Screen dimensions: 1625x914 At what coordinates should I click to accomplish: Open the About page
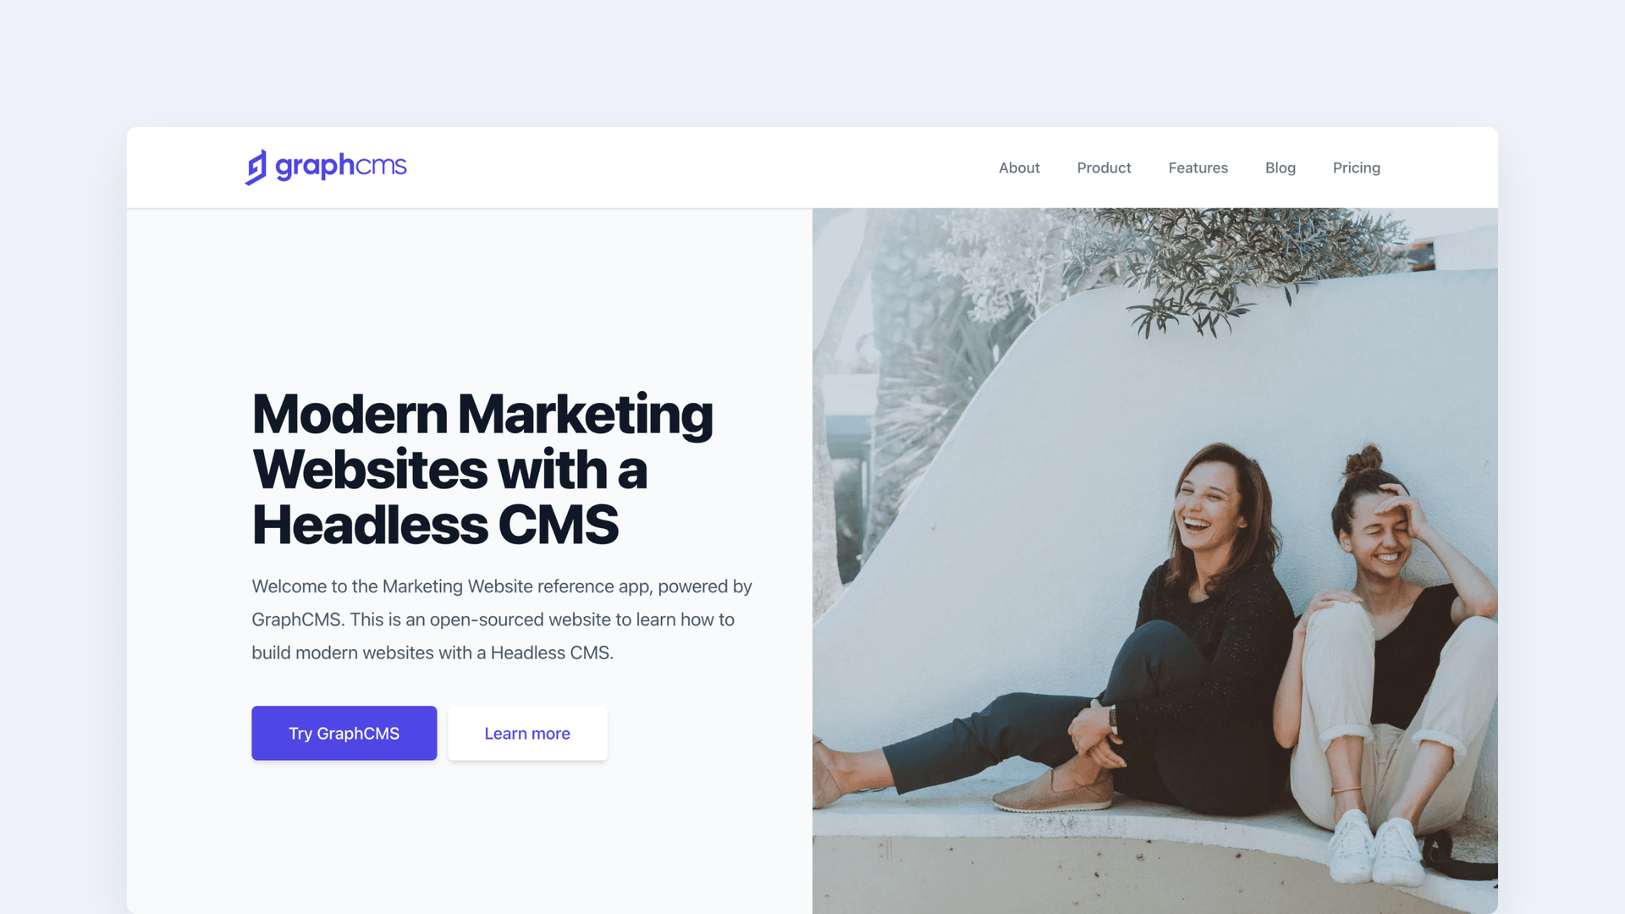(x=1019, y=168)
